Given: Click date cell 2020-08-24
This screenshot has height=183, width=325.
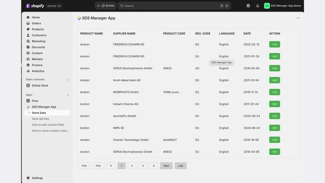Looking at the screenshot, I should click(x=251, y=116).
